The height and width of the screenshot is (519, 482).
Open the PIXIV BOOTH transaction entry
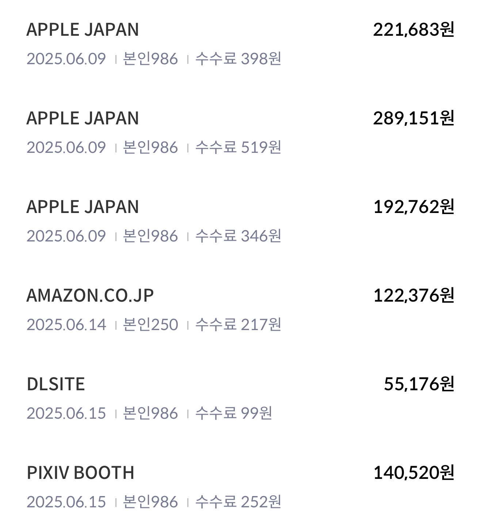click(241, 487)
